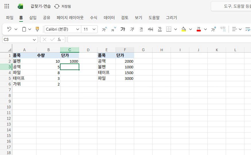
Task: Toggle bold 가 formatting
Action: 123,29
